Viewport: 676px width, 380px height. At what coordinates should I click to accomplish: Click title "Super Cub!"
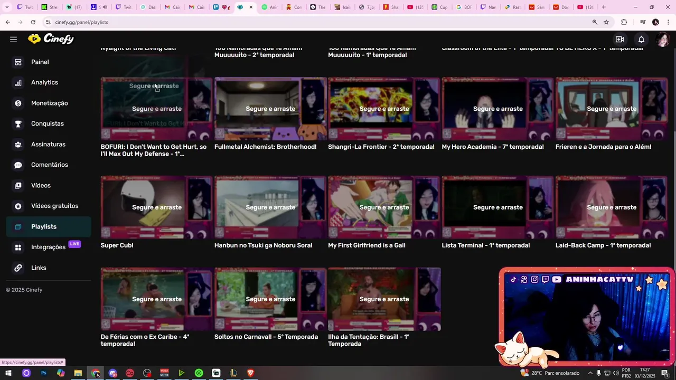pyautogui.click(x=117, y=245)
